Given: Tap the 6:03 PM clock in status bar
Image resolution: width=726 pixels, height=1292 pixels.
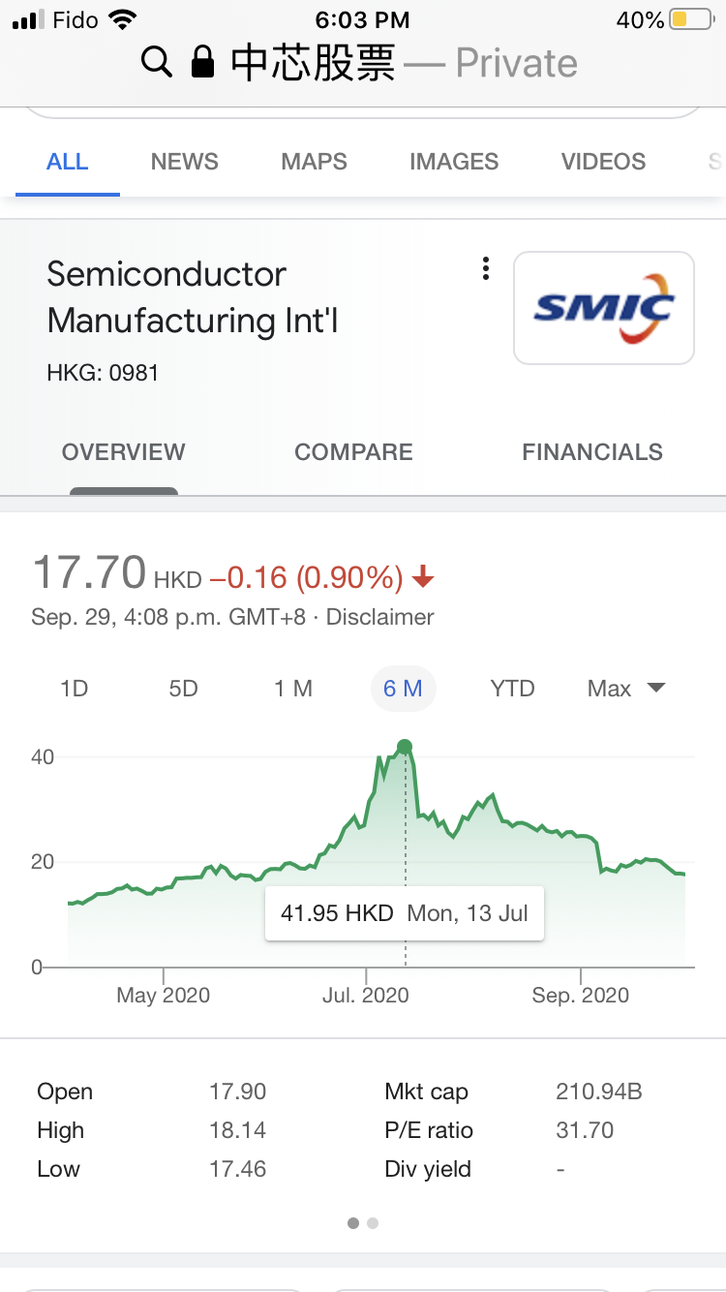Looking at the screenshot, I should point(363,19).
